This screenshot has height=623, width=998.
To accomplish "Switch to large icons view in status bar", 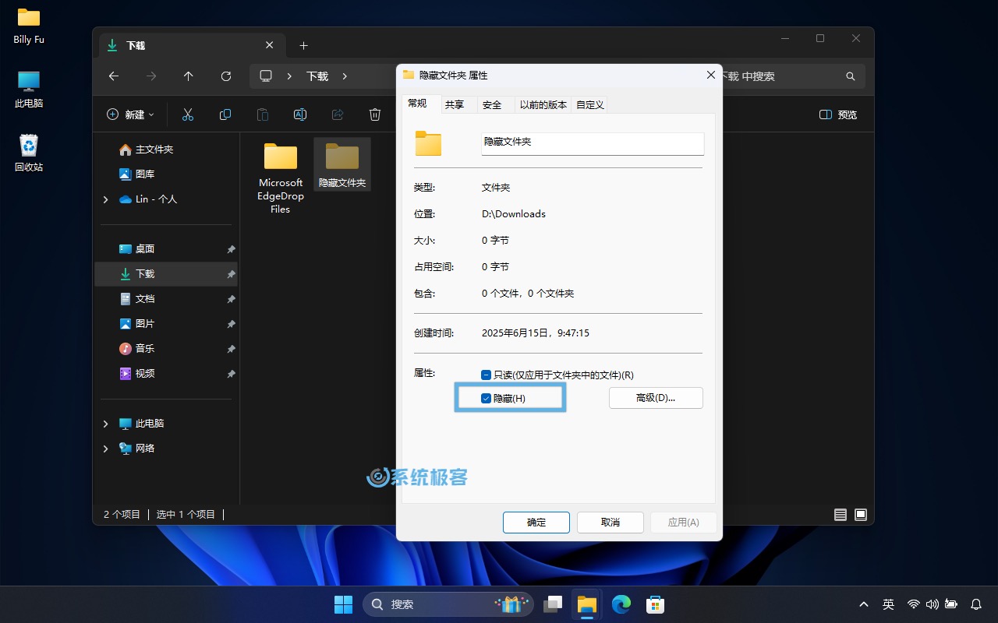I will click(x=861, y=515).
